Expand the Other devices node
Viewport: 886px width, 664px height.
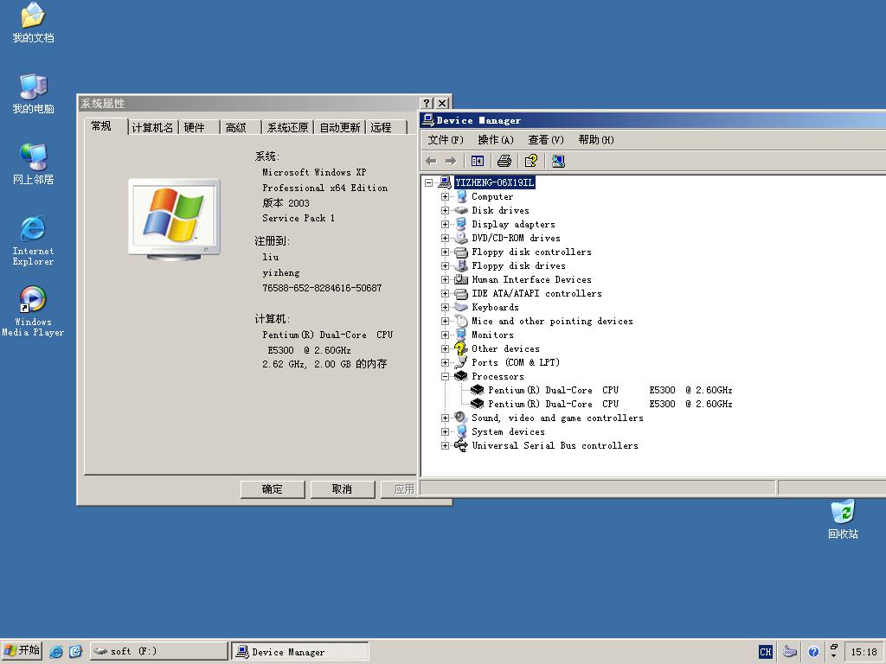(x=445, y=349)
